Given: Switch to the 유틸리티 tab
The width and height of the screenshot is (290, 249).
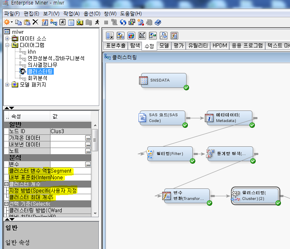Looking at the screenshot, I should tap(198, 45).
